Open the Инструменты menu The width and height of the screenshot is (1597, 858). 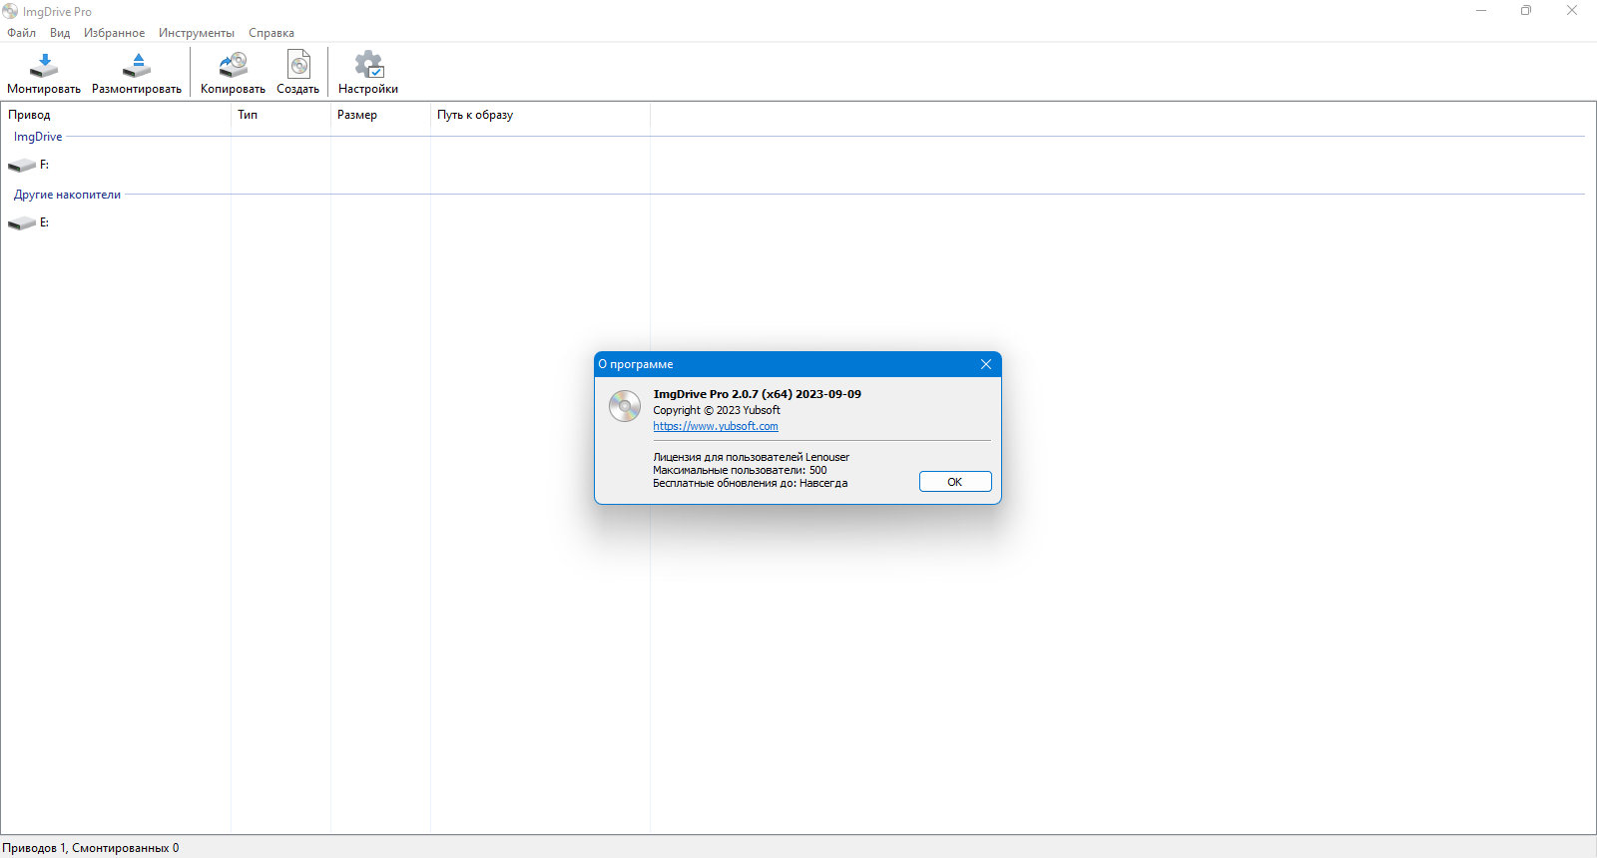pos(197,33)
